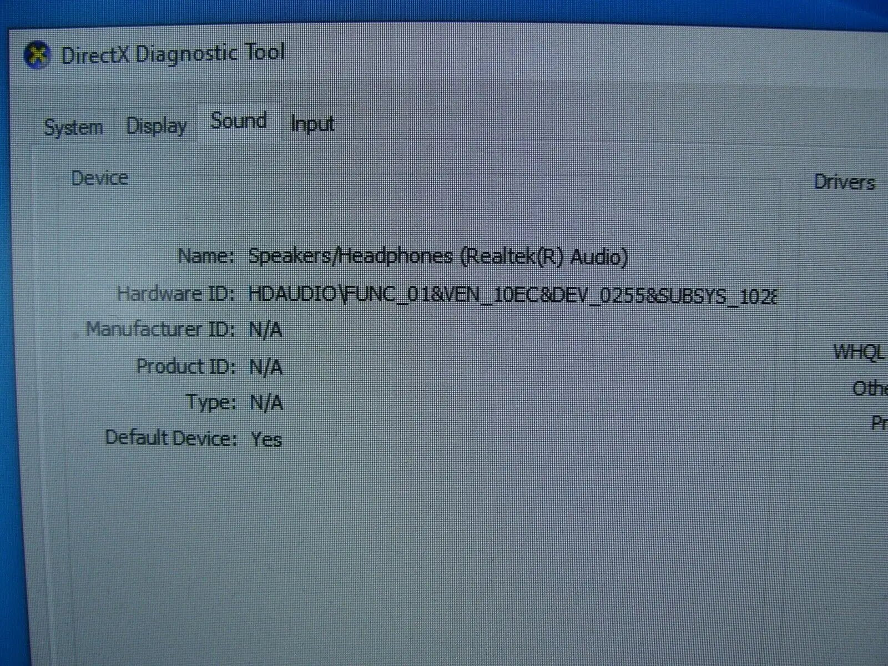This screenshot has width=888, height=666.
Task: Click the Device group label
Action: tap(100, 178)
